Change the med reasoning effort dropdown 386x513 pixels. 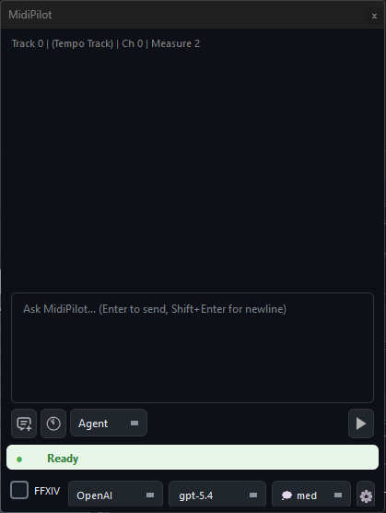point(311,495)
